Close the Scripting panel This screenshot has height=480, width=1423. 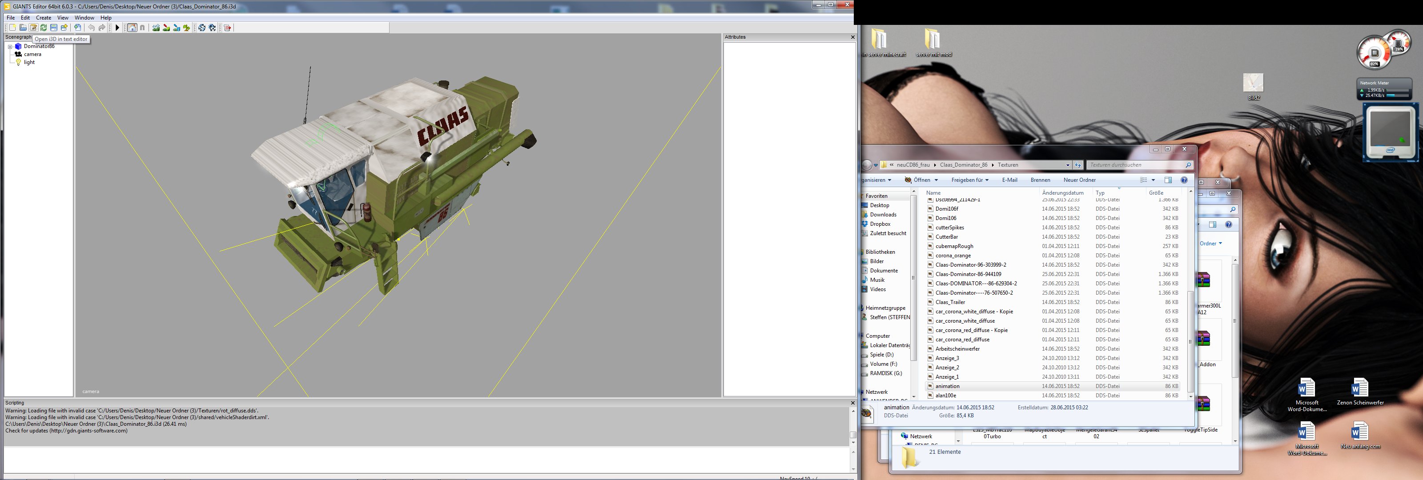coord(852,403)
